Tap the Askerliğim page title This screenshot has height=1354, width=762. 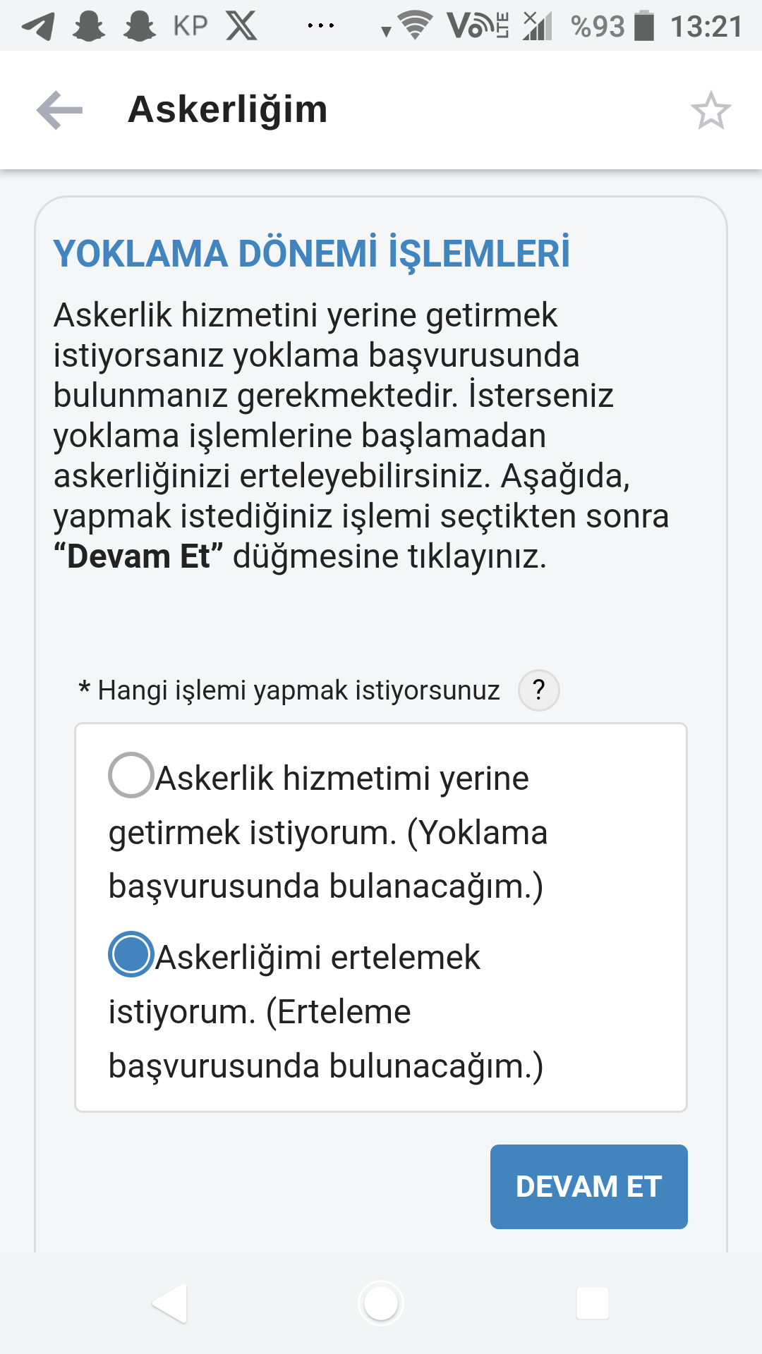(228, 110)
